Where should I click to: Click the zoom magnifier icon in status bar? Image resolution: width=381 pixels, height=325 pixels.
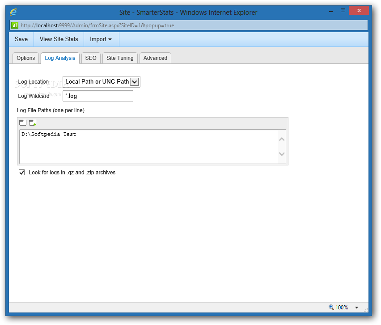[x=331, y=307]
